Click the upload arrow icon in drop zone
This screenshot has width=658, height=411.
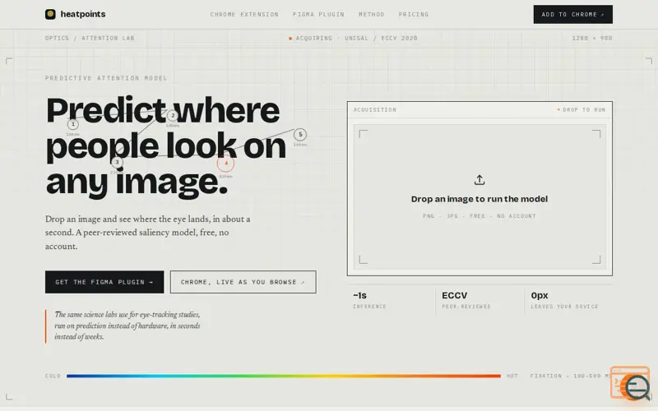(480, 180)
